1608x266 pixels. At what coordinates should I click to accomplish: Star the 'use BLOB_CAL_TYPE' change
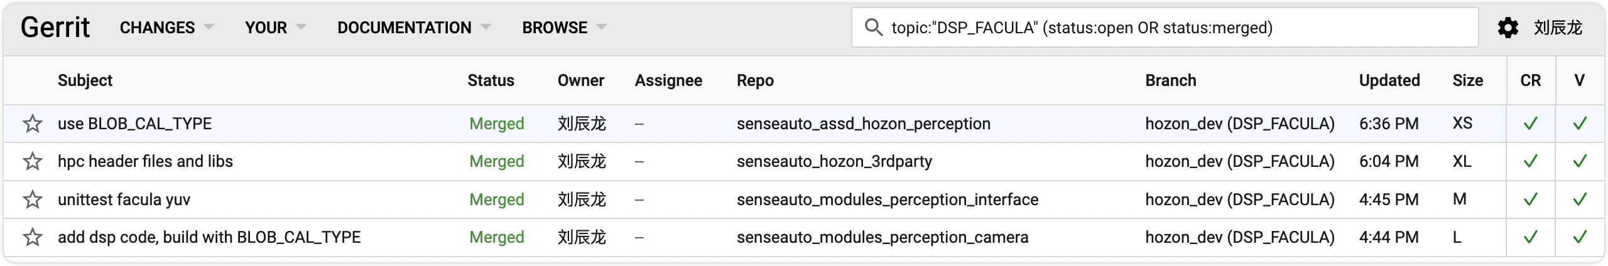[33, 124]
